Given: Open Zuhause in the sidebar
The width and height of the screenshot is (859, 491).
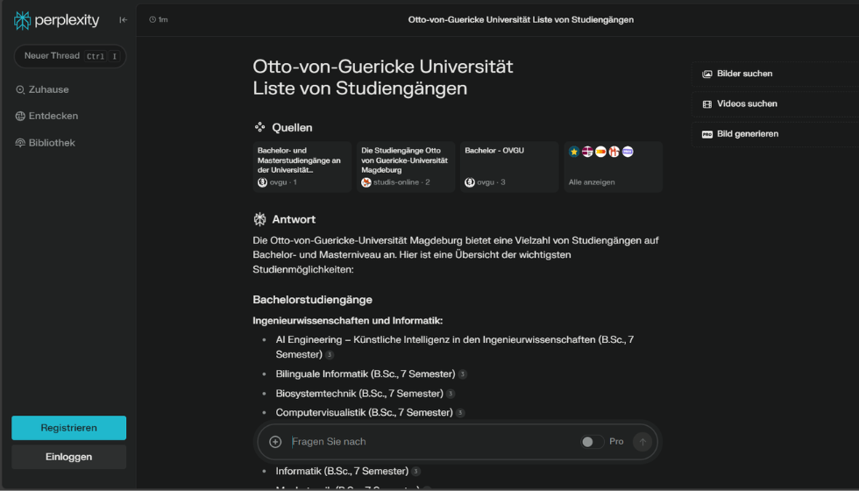Looking at the screenshot, I should pyautogui.click(x=42, y=89).
